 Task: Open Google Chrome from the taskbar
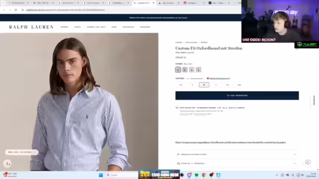(x=204, y=175)
